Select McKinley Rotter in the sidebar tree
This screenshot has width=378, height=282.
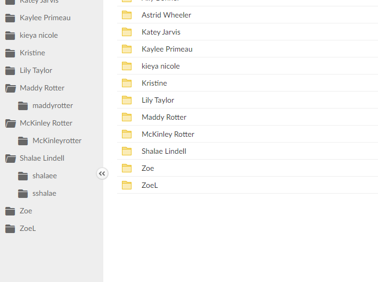pyautogui.click(x=46, y=123)
